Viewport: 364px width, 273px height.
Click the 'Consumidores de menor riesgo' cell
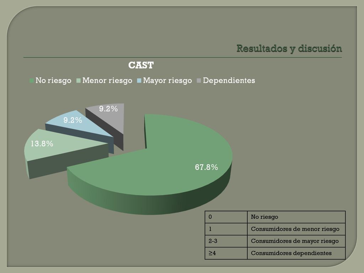(x=296, y=229)
